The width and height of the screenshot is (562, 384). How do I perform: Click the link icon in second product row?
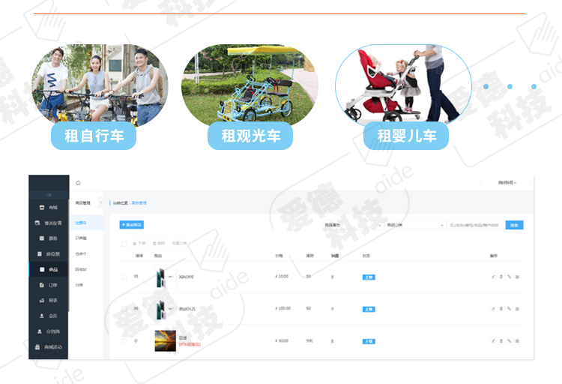[x=509, y=308]
